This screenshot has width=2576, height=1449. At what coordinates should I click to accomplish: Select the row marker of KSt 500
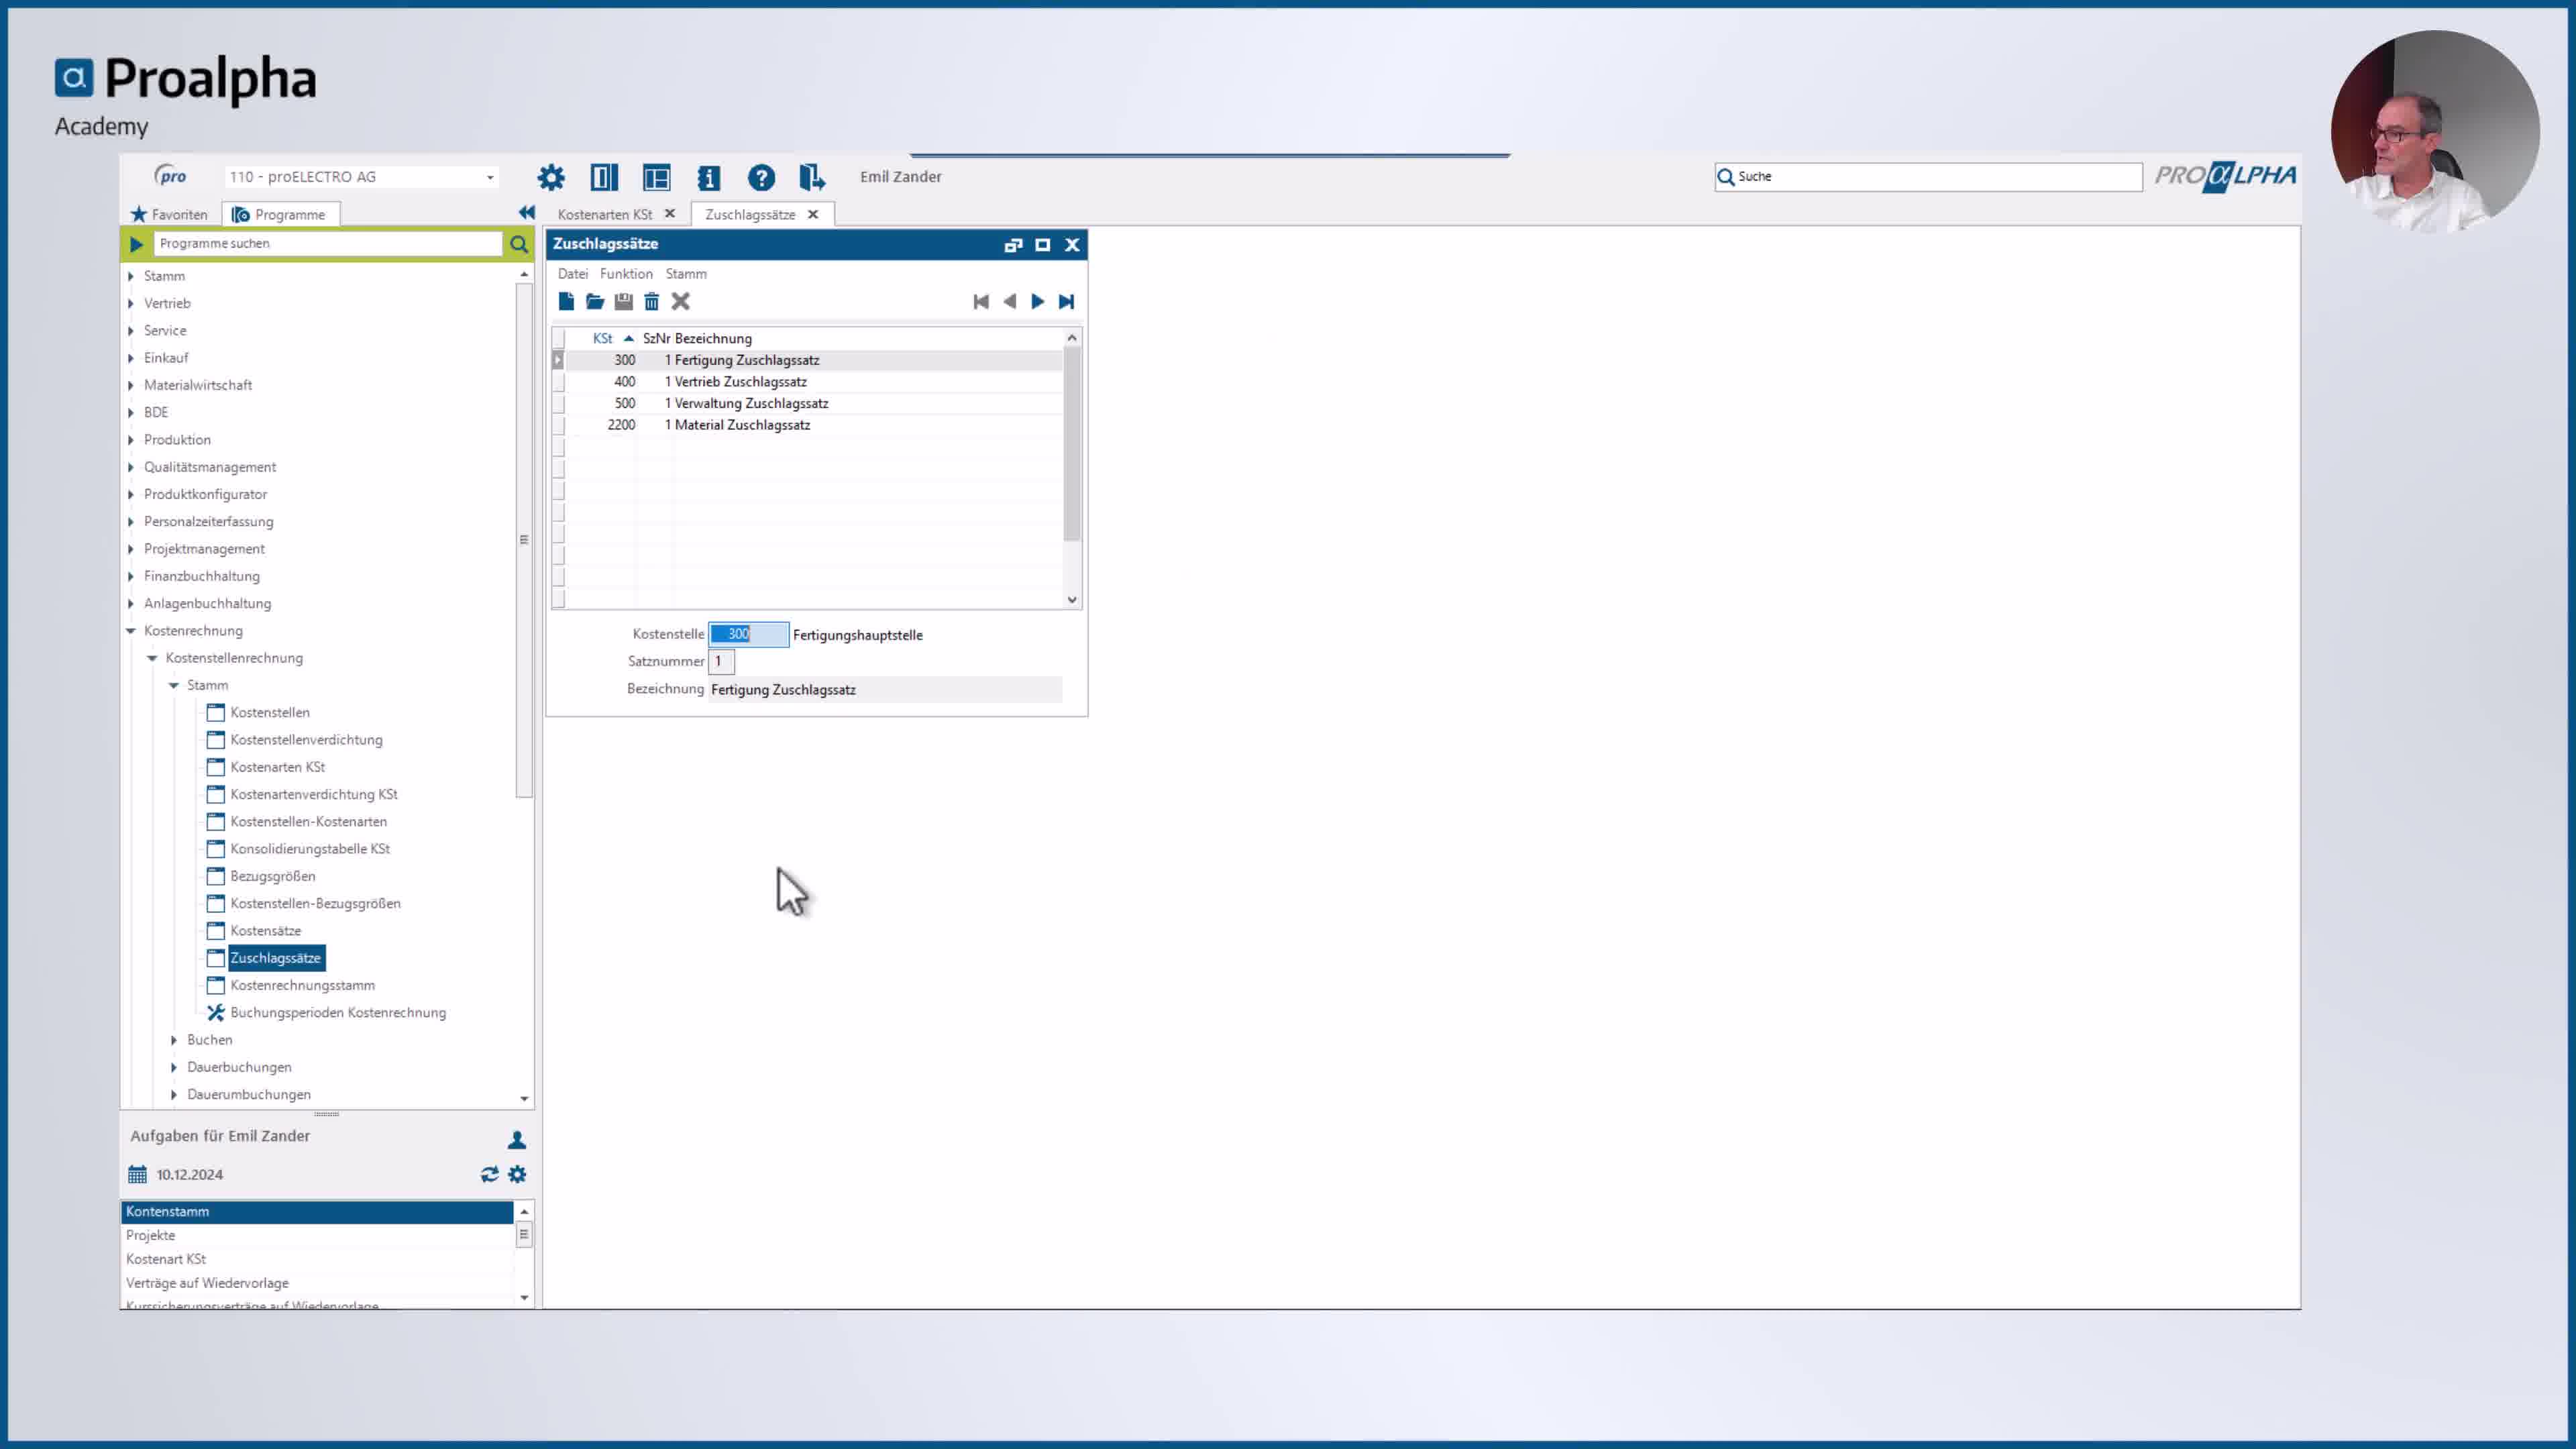point(558,403)
